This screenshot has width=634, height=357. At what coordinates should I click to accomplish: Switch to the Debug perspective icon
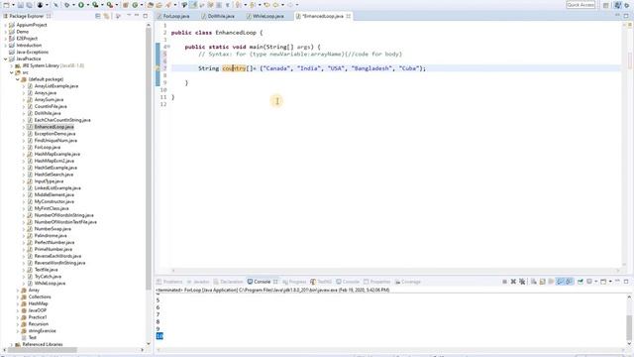(x=626, y=5)
